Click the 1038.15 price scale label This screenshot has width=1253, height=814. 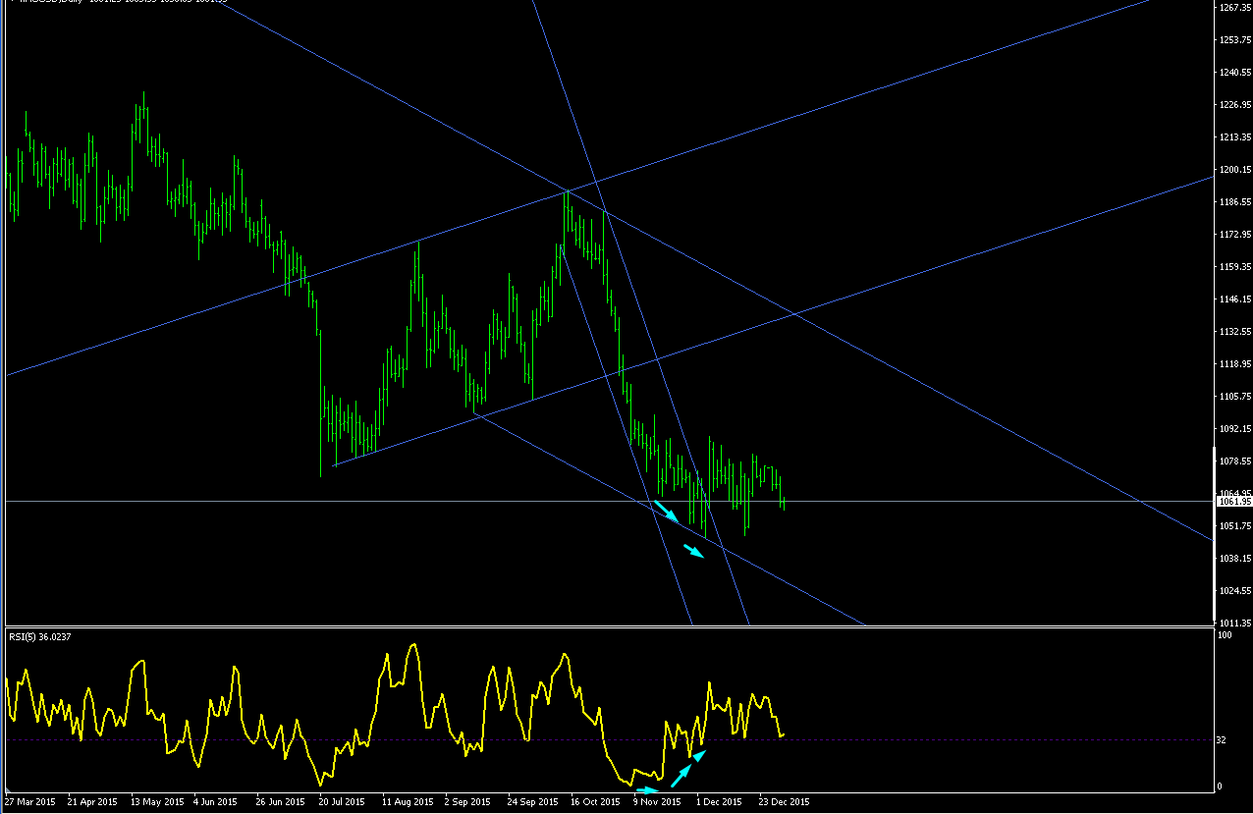point(1233,559)
